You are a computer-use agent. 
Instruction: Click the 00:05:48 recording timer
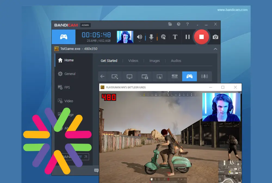pos(96,35)
